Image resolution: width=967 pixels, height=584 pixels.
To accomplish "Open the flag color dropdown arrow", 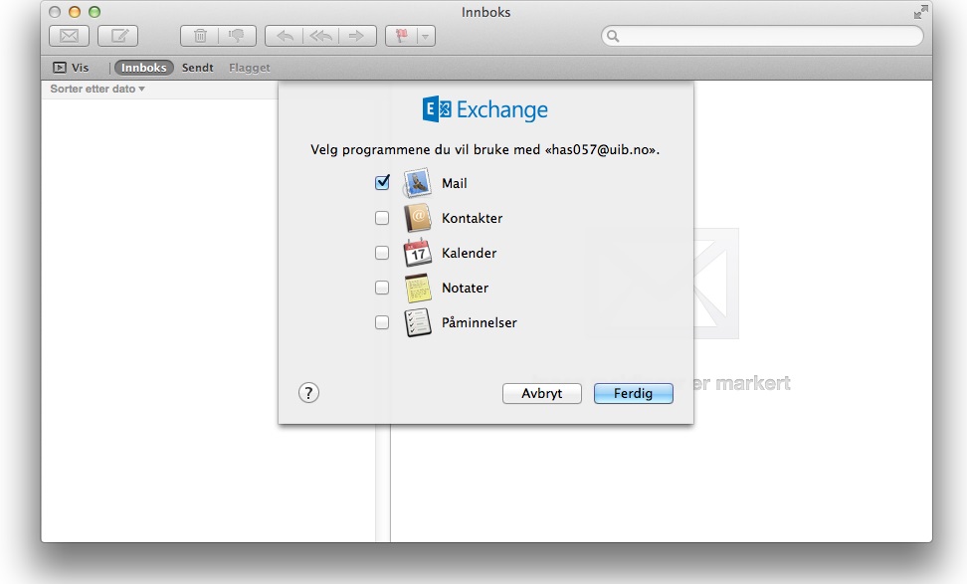I will click(426, 36).
